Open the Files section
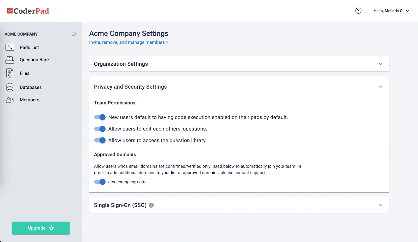 [x=25, y=73]
